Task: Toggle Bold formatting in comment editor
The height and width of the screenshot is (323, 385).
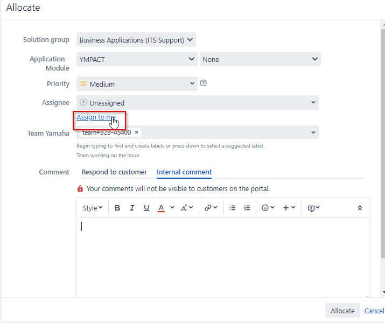Action: pos(117,208)
